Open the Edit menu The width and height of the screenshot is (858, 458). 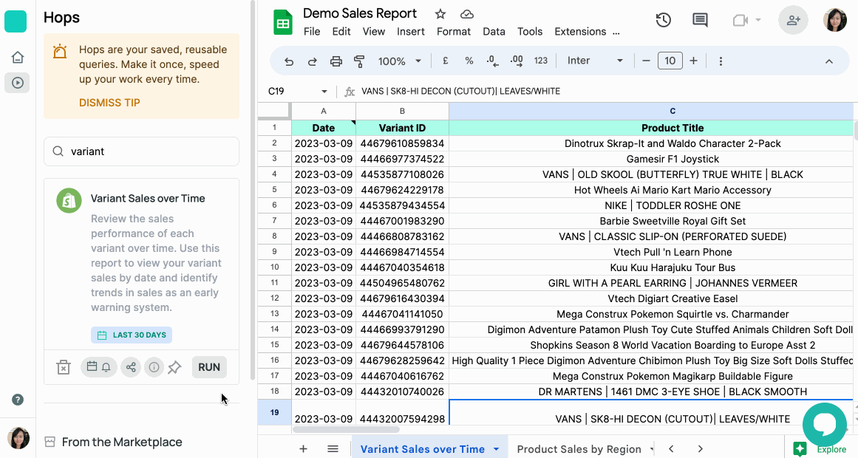[341, 32]
